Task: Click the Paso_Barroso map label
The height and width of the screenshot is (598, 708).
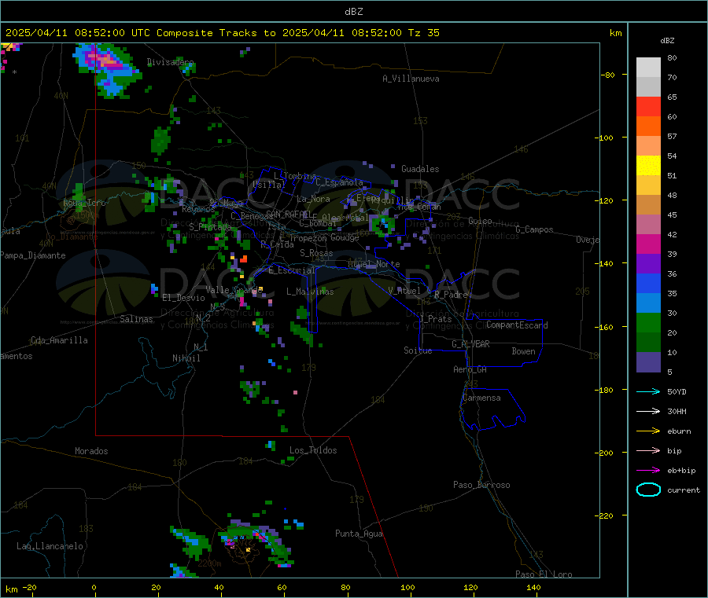Action: (481, 485)
